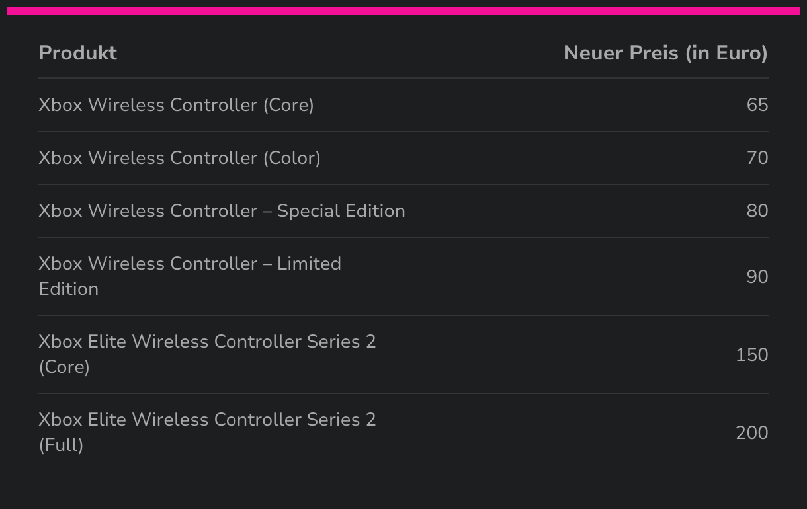This screenshot has width=807, height=509.
Task: Select Xbox Wireless Controller – Limited Edition text
Action: coord(190,276)
